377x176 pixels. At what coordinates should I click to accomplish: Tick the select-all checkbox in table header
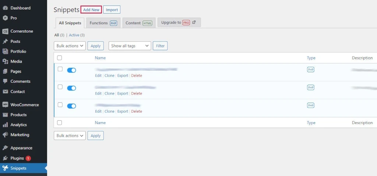click(59, 58)
